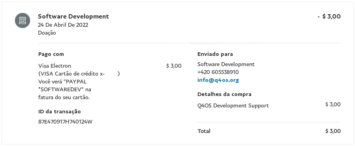Select the Software Development title heading
Viewport: 355px width, 146px height.
pyautogui.click(x=73, y=17)
